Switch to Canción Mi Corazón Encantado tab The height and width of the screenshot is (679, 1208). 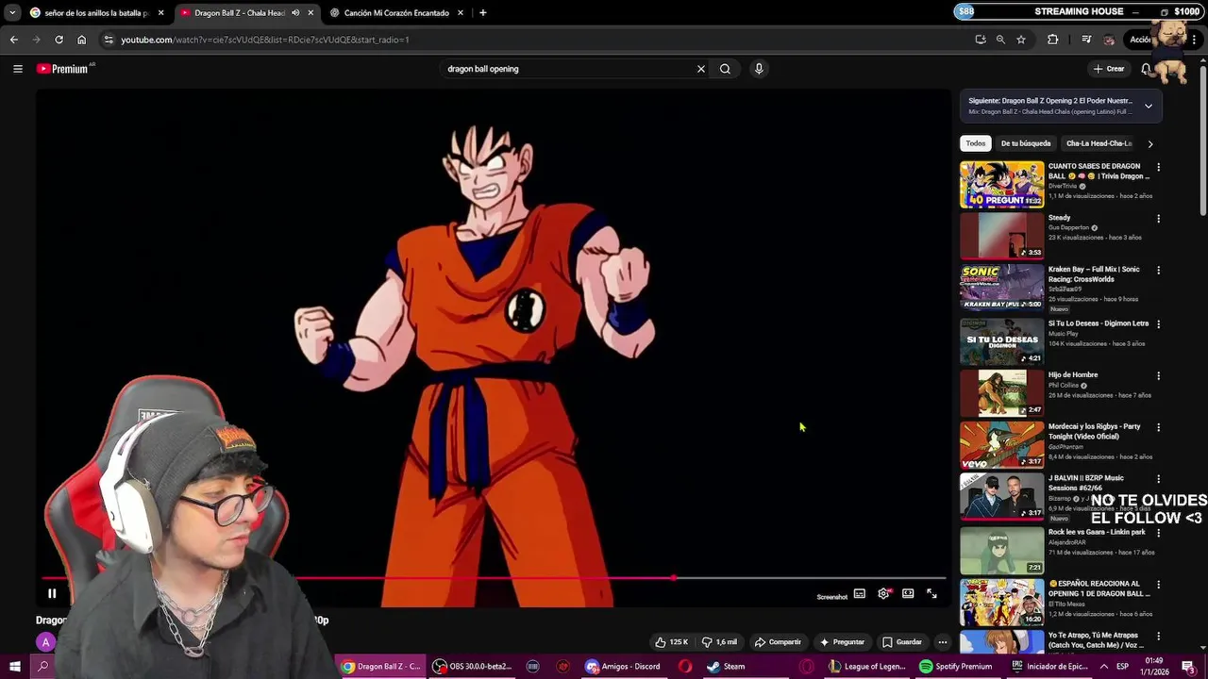coord(395,13)
